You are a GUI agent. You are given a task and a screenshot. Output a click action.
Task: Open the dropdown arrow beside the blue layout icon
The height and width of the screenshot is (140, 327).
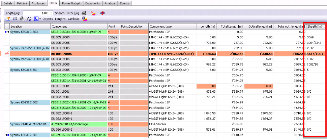[40, 19]
